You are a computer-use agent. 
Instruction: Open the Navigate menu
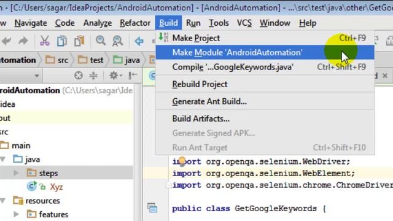[x=31, y=23]
